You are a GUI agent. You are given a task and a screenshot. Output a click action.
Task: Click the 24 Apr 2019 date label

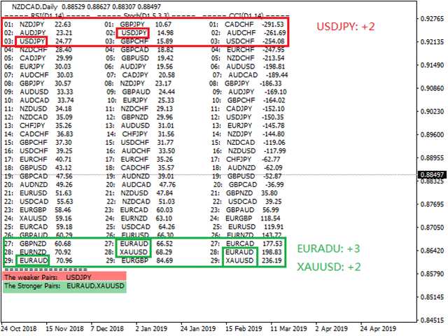tap(378, 329)
